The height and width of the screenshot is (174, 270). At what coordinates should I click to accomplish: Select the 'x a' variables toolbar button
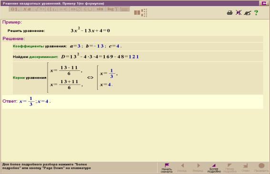(x=27, y=10)
